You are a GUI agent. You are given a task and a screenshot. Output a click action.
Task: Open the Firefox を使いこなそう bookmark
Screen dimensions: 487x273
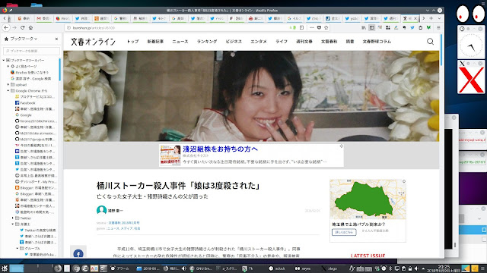click(30, 73)
